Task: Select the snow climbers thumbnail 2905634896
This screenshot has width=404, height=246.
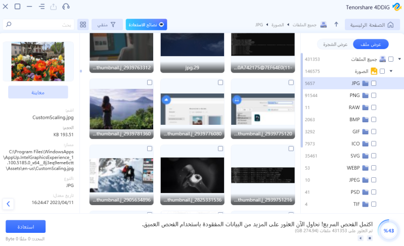Action: pyautogui.click(x=121, y=175)
